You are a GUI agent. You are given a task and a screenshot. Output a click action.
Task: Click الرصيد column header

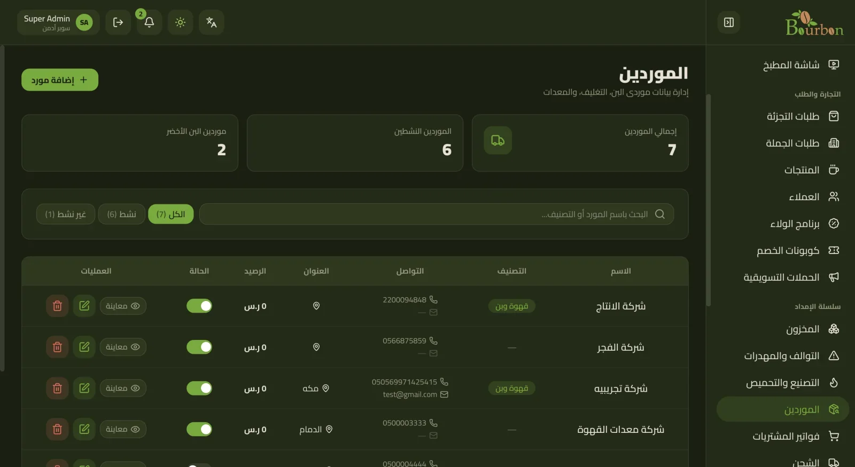pyautogui.click(x=255, y=271)
